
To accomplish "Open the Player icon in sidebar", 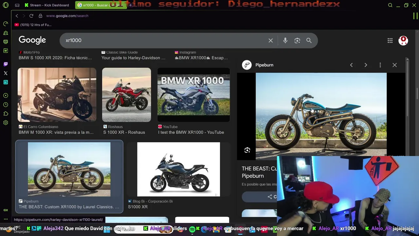I will coord(6,96).
